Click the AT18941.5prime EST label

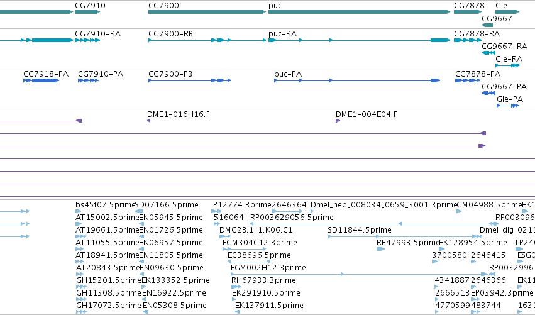108,255
